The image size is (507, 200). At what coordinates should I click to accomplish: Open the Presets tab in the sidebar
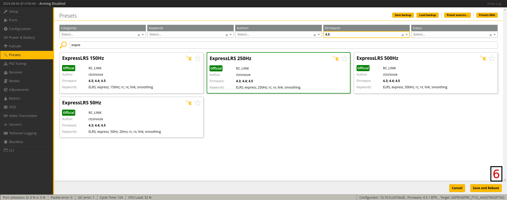point(27,55)
